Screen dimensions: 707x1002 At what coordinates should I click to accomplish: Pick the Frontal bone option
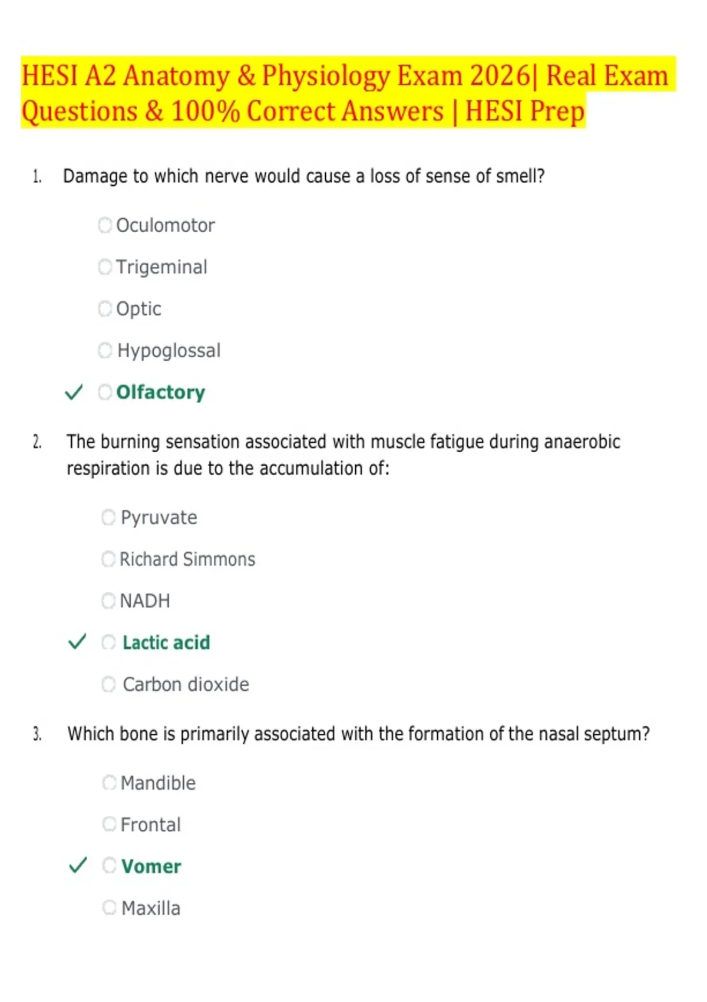(110, 824)
